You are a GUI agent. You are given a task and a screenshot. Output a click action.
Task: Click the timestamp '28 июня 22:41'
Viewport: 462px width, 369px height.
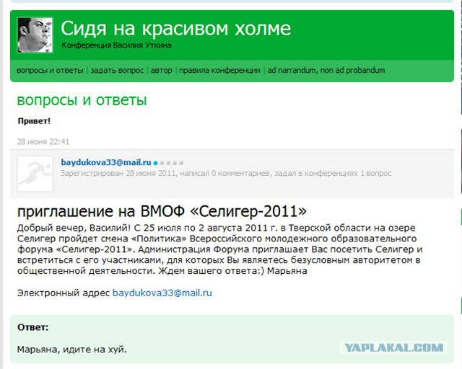pos(43,142)
